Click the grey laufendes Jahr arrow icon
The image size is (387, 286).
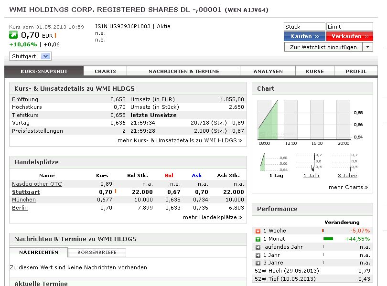pos(258,247)
